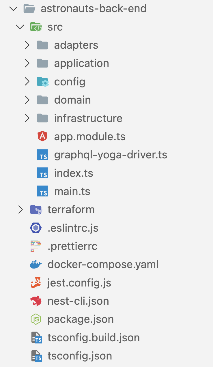Expand the infrastructure folder arrow
The height and width of the screenshot is (367, 213).
(x=27, y=118)
